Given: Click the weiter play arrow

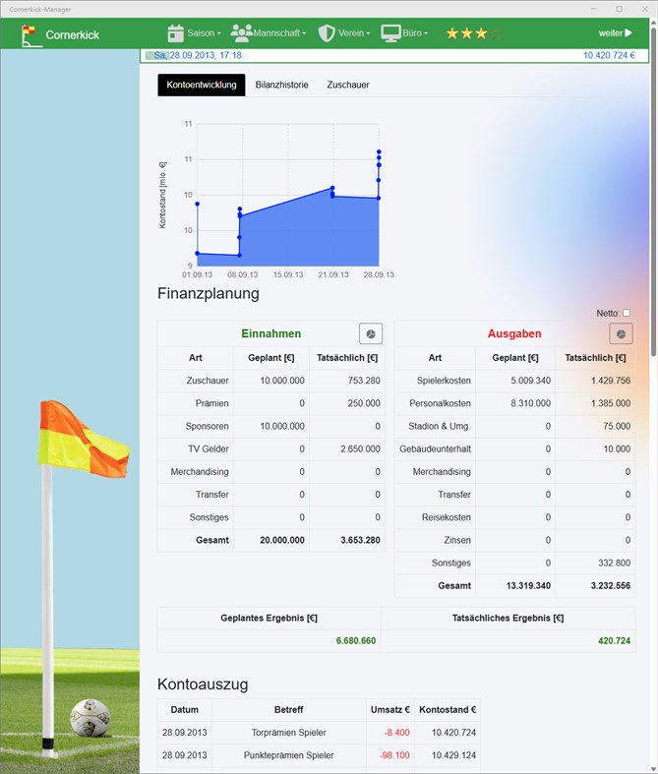Looking at the screenshot, I should [628, 33].
